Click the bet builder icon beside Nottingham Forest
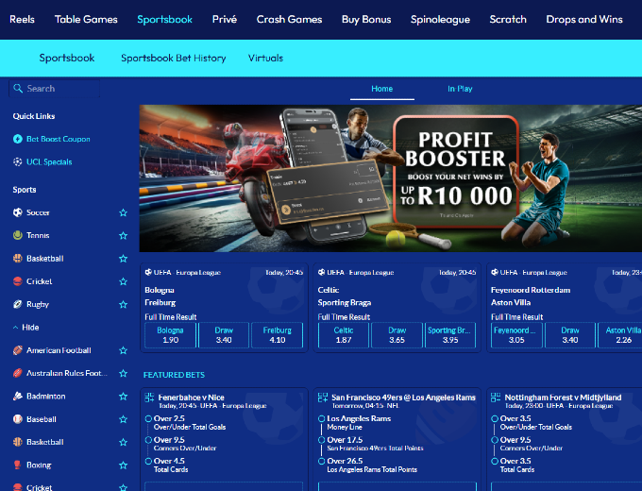 point(496,398)
